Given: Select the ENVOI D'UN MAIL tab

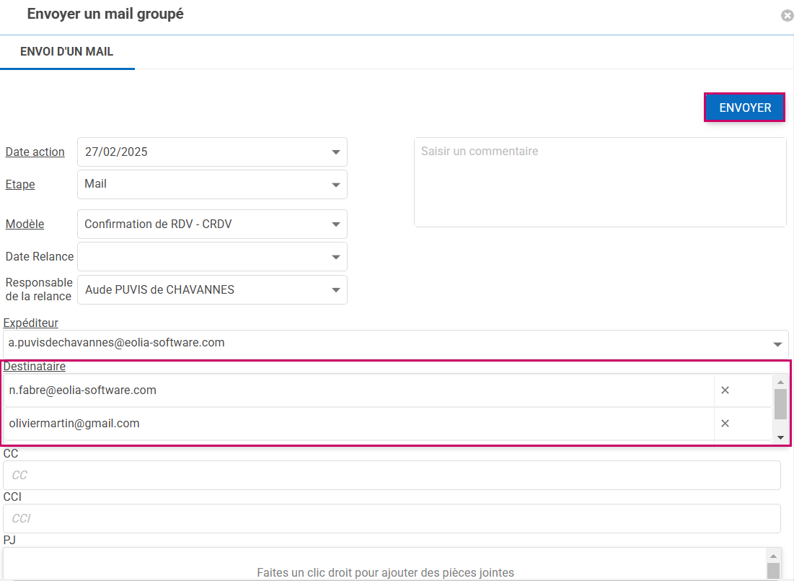Looking at the screenshot, I should pos(67,52).
